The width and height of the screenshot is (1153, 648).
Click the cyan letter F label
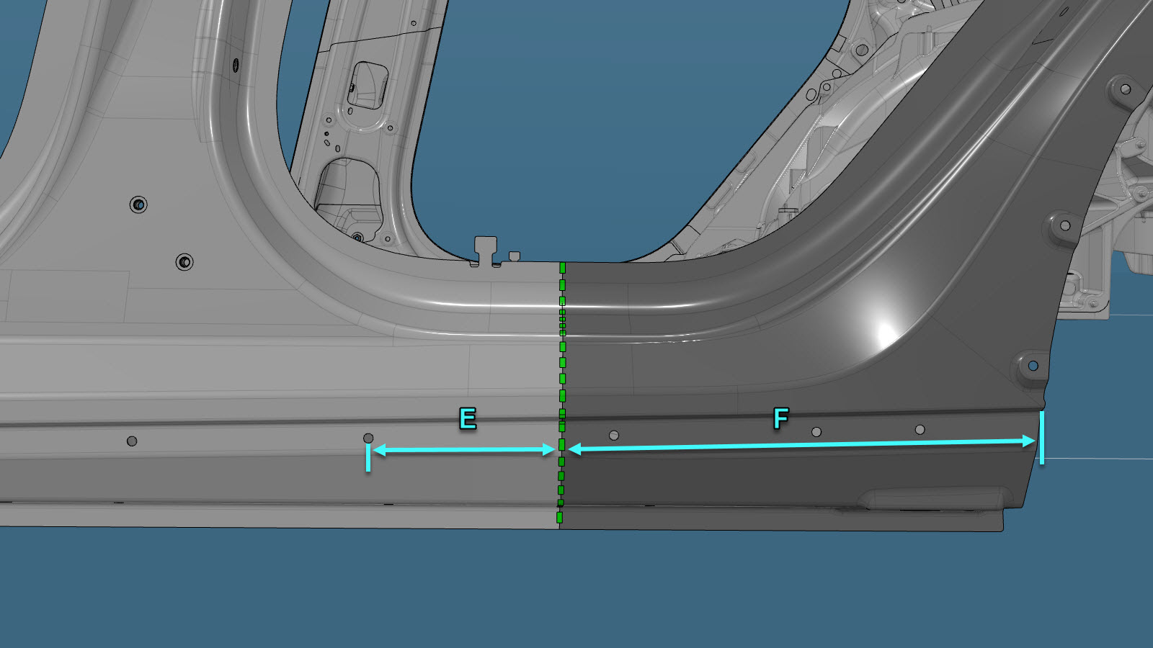point(780,418)
